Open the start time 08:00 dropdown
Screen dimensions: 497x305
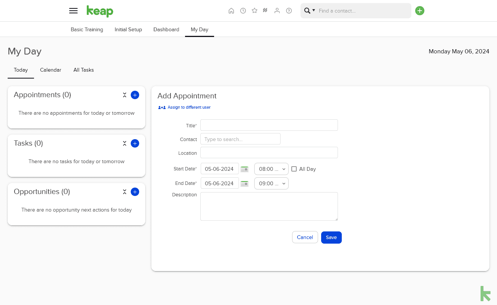point(271,169)
